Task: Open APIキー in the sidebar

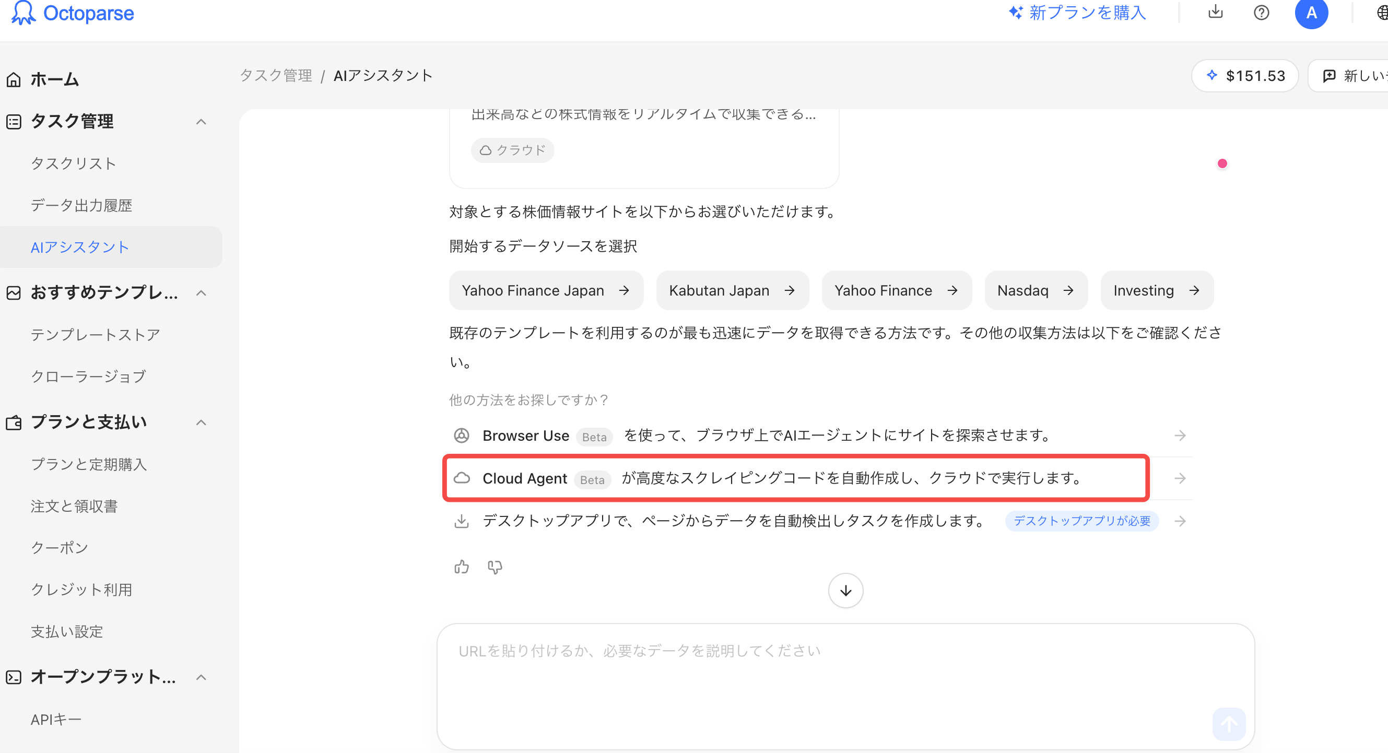Action: (x=56, y=720)
